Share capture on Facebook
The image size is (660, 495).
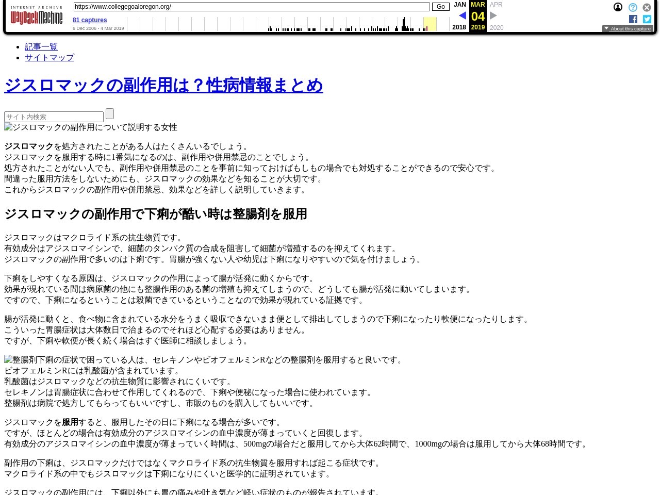pos(633,19)
